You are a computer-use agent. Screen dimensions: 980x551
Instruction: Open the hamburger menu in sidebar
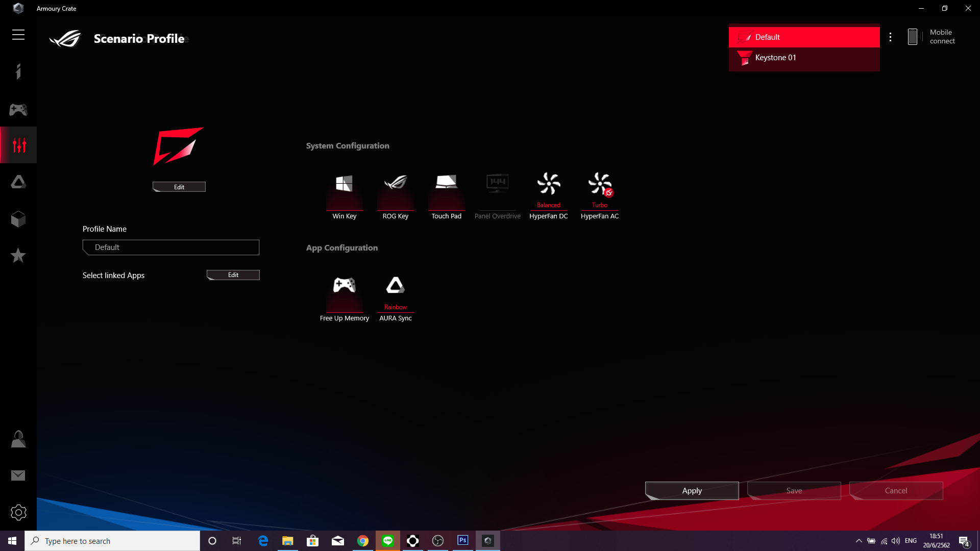tap(18, 35)
